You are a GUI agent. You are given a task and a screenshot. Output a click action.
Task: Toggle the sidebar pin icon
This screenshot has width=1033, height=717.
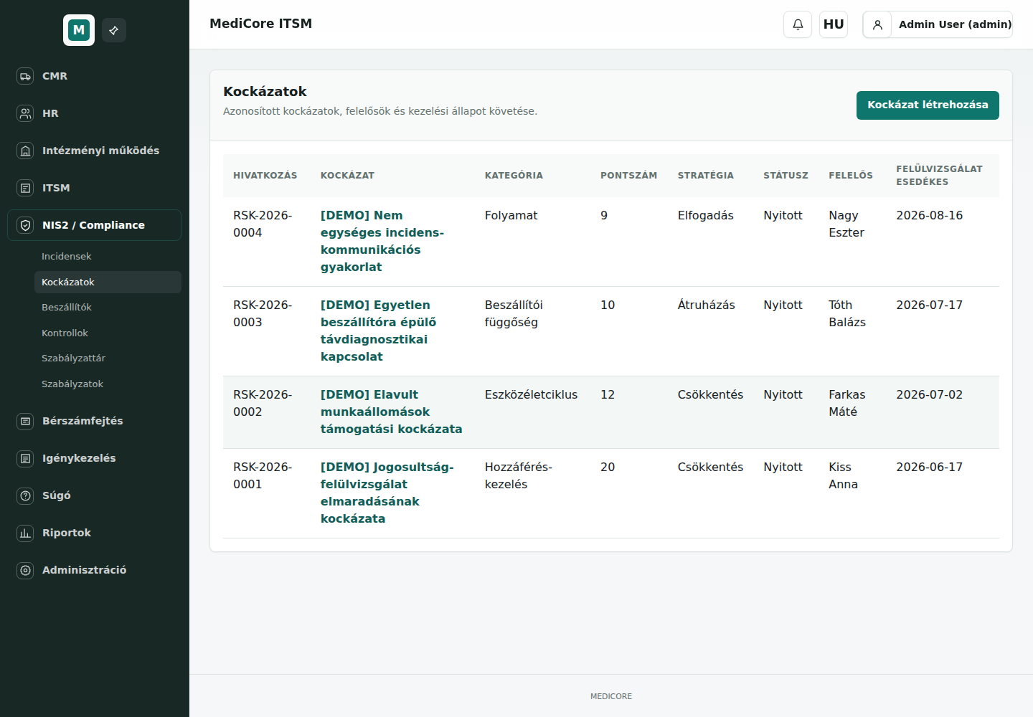(x=114, y=30)
